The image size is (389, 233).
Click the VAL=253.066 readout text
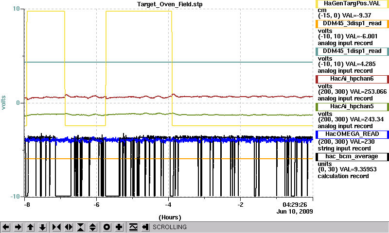[369, 92]
